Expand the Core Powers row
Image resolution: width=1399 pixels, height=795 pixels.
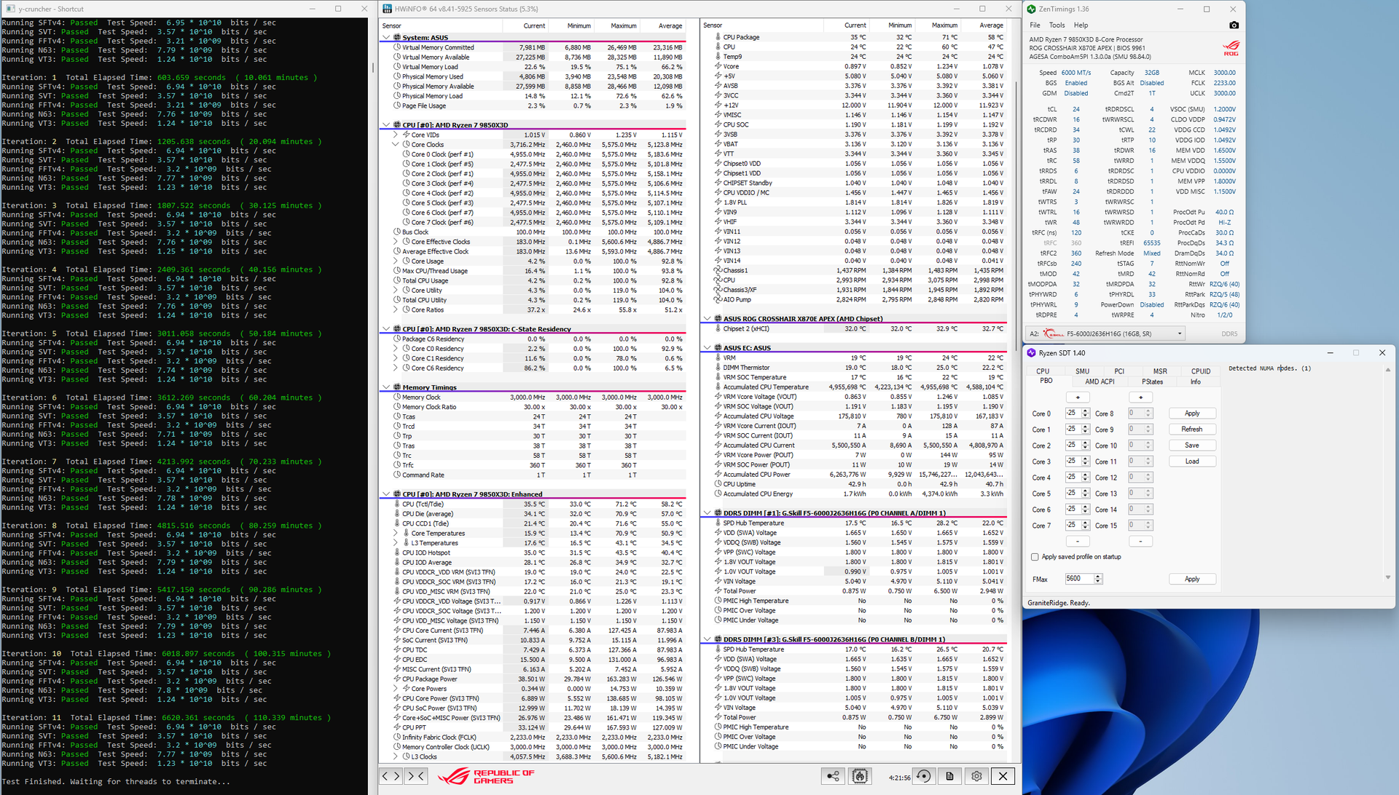pyautogui.click(x=396, y=689)
